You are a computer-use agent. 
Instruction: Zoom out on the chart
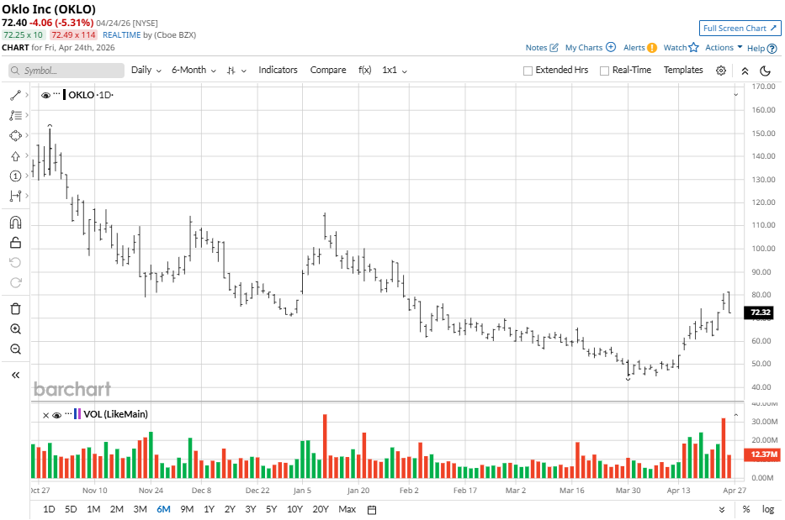point(15,349)
